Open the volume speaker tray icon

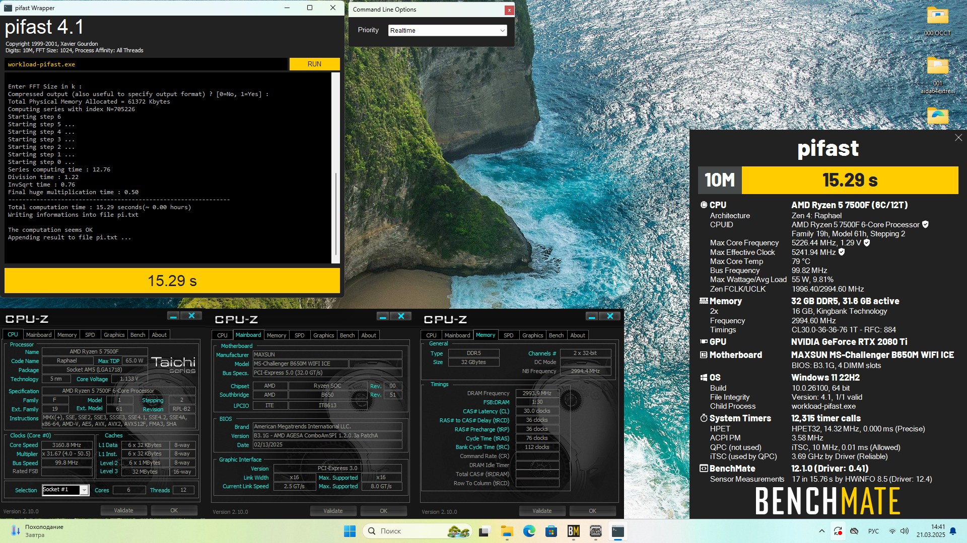(x=905, y=531)
